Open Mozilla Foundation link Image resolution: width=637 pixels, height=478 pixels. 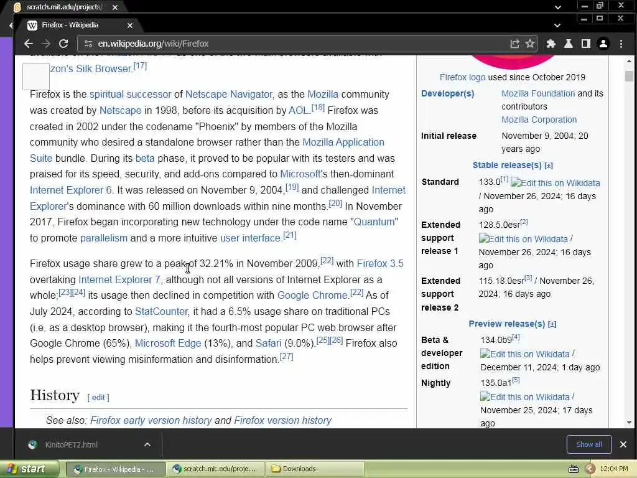point(538,93)
